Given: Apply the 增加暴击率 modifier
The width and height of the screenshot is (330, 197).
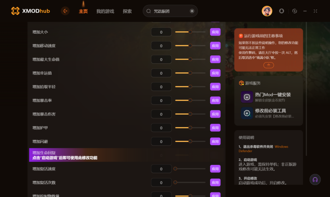Looking at the screenshot, I should [215, 100].
